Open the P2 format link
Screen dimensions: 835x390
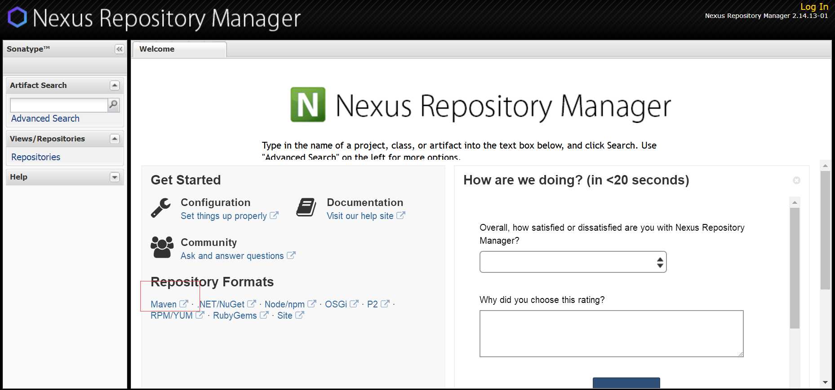373,304
